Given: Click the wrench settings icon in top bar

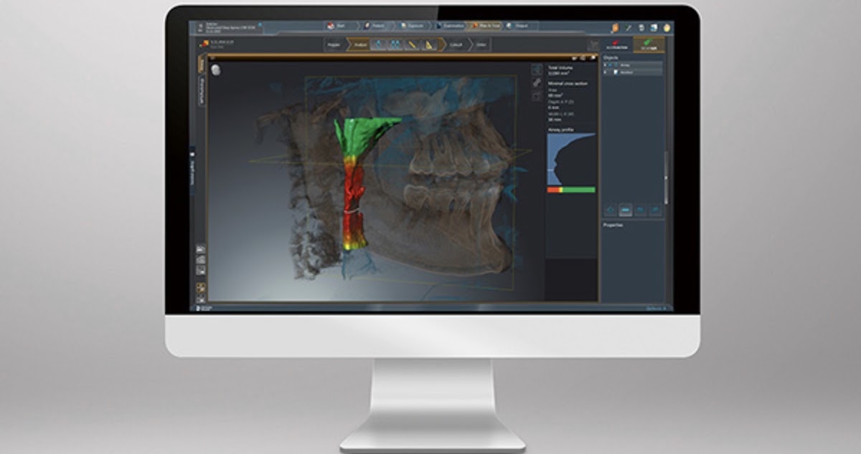Looking at the screenshot, I should pyautogui.click(x=629, y=26).
